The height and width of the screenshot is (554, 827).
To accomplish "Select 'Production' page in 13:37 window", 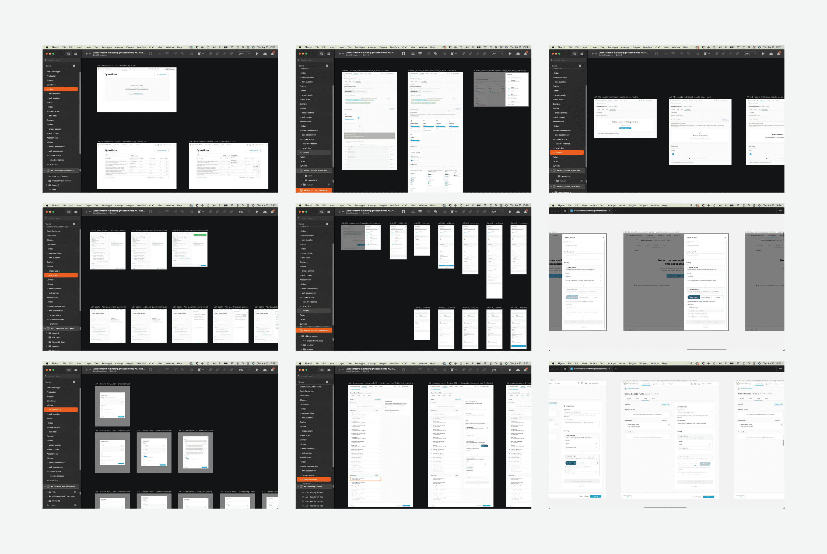I will click(52, 76).
